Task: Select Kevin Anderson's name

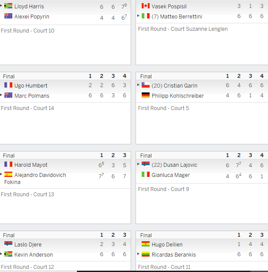Action: (33, 255)
